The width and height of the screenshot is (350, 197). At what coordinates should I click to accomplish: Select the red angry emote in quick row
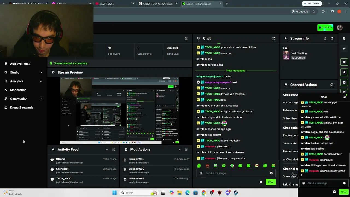[x=207, y=166]
